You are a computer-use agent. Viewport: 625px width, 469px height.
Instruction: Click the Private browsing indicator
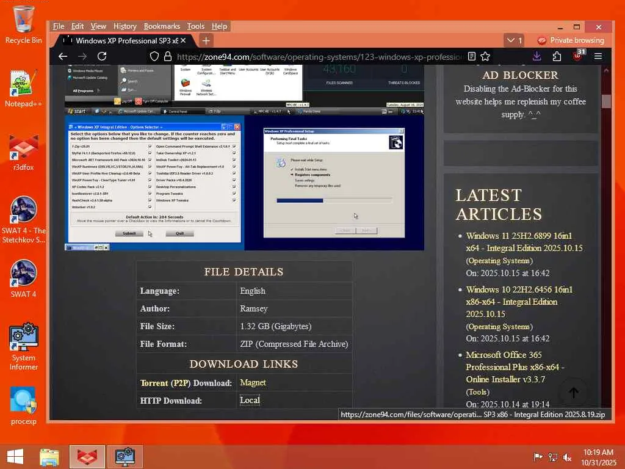coord(571,40)
